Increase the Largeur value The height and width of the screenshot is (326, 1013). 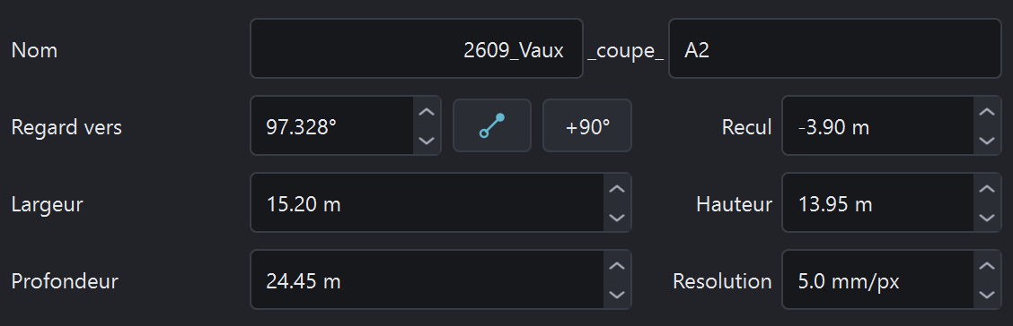click(617, 189)
